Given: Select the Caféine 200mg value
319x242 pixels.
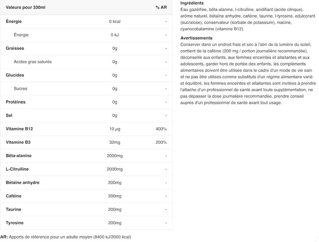Looking at the screenshot, I should [115, 196].
